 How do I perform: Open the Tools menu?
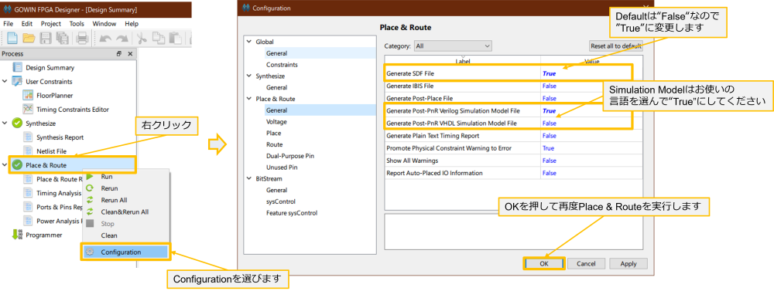click(77, 24)
